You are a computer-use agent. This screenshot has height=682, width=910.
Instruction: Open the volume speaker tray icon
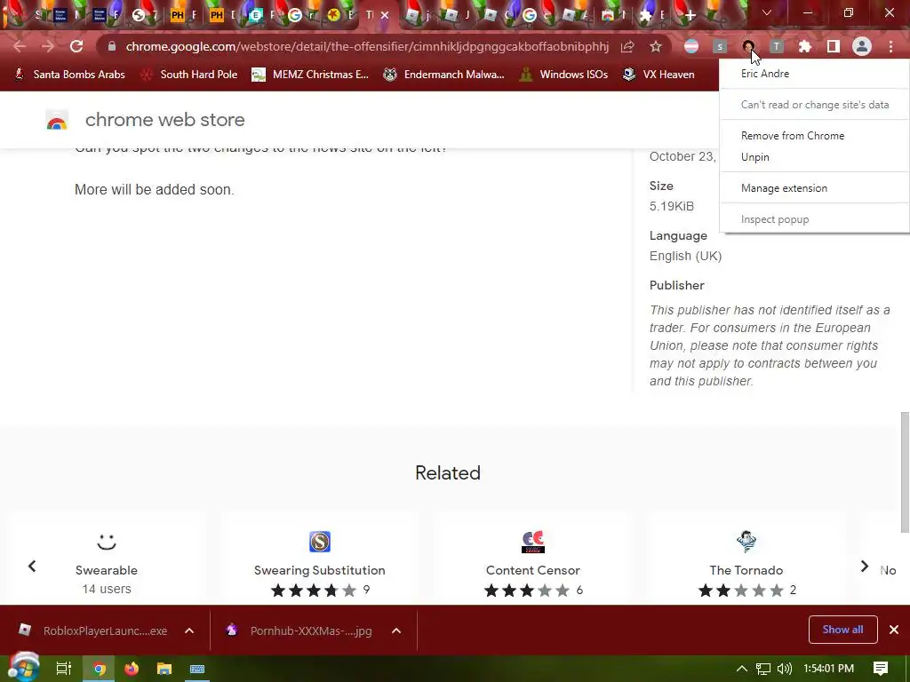tap(785, 669)
